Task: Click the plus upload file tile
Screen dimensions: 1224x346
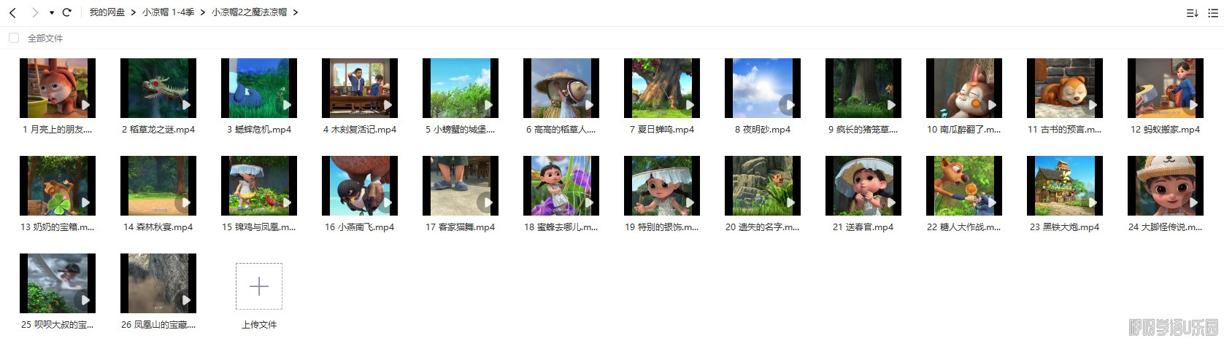Action: coord(259,286)
